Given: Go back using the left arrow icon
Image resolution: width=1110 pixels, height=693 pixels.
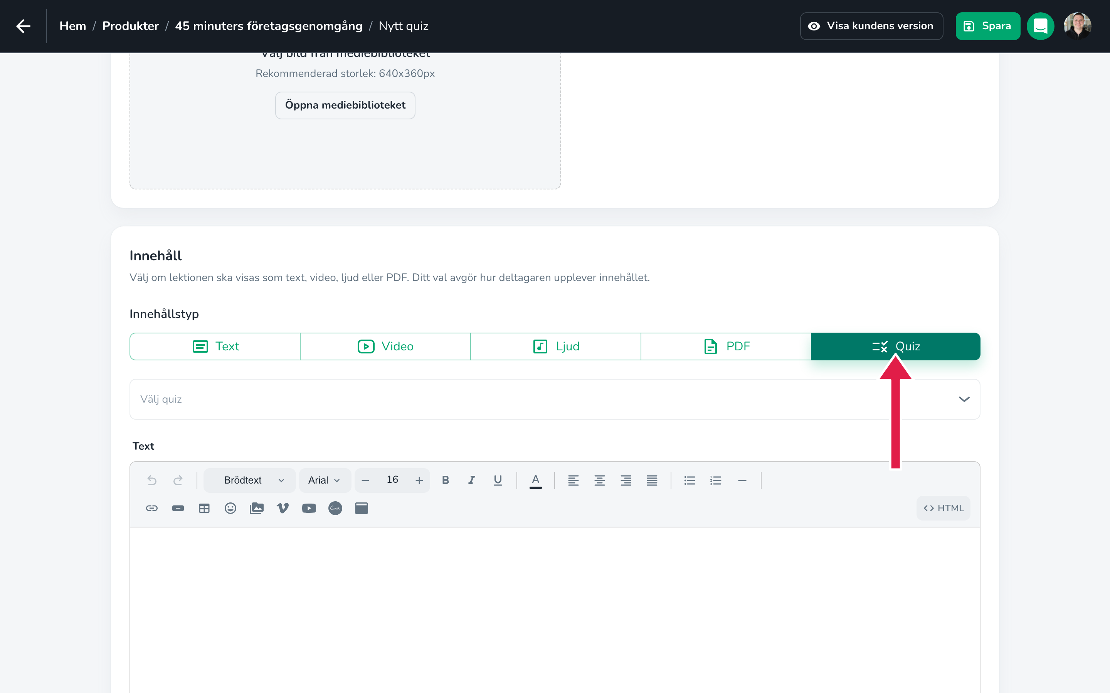Looking at the screenshot, I should (24, 26).
